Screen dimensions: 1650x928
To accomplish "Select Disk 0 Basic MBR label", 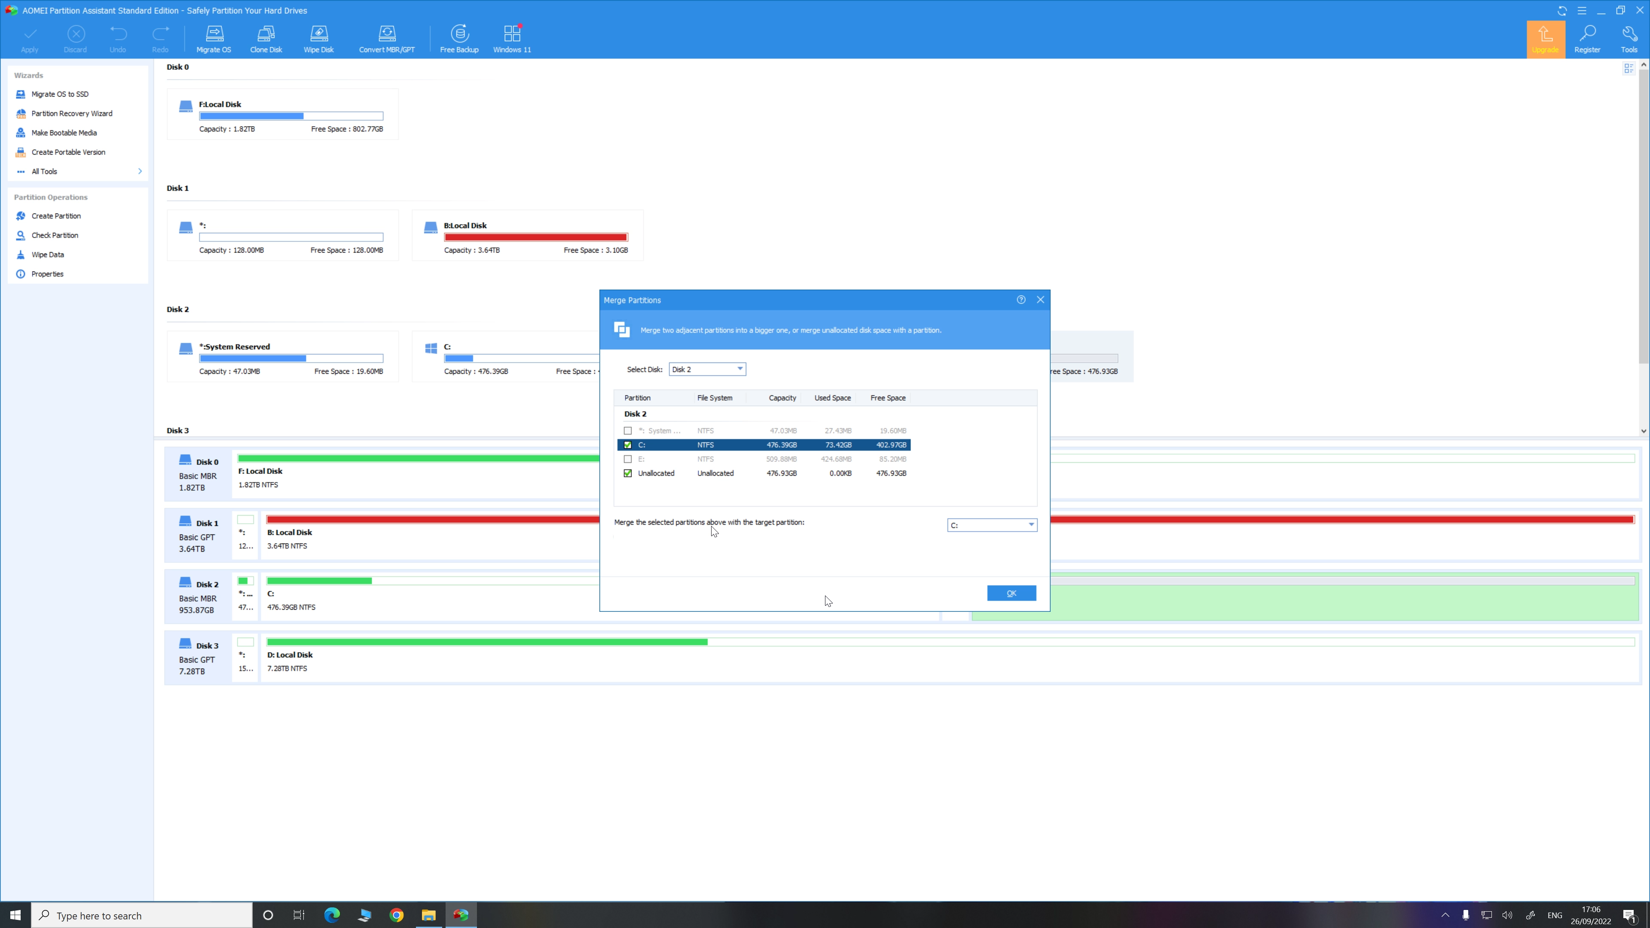I will pos(198,474).
